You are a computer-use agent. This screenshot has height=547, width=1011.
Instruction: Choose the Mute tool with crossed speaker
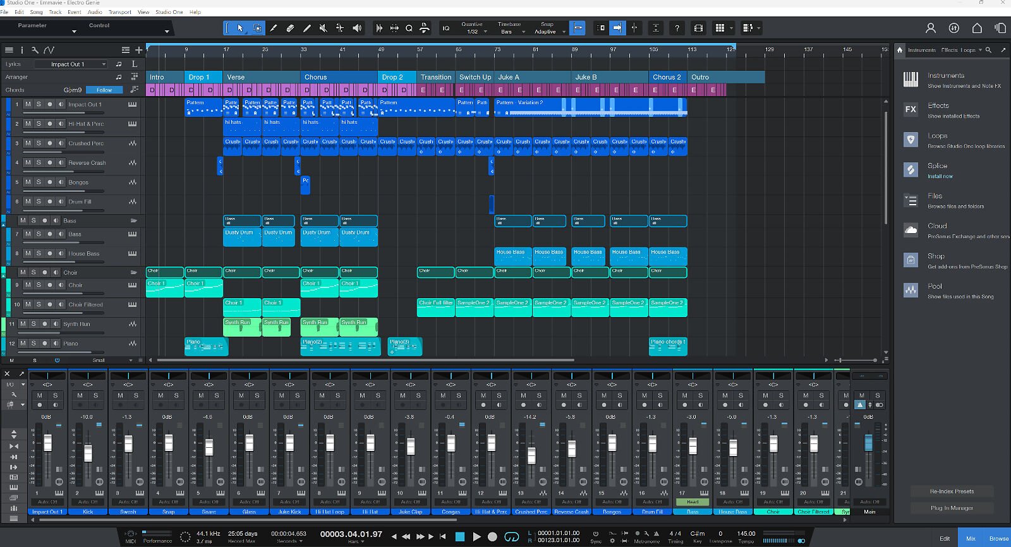tap(324, 28)
